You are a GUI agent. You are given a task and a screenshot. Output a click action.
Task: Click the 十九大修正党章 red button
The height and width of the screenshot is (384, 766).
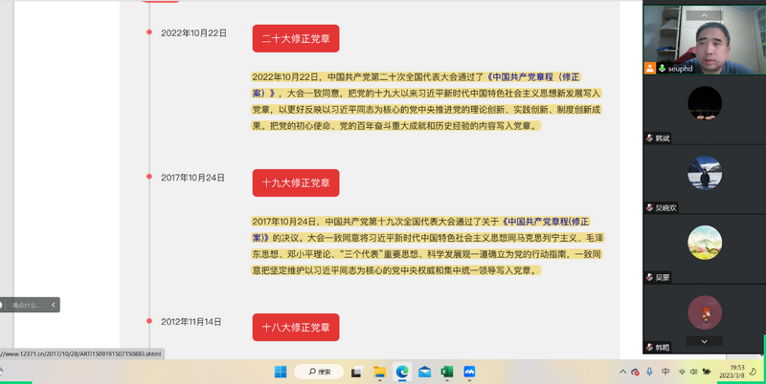click(296, 182)
